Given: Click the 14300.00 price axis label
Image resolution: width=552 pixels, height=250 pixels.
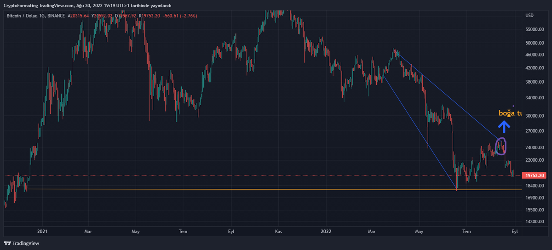Looking at the screenshot, I should click(535, 222).
